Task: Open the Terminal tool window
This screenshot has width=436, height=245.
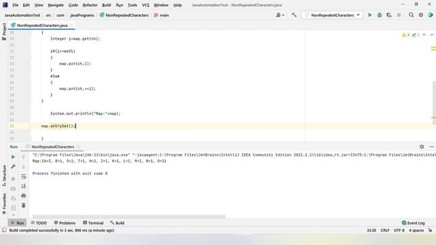Action: (x=93, y=223)
